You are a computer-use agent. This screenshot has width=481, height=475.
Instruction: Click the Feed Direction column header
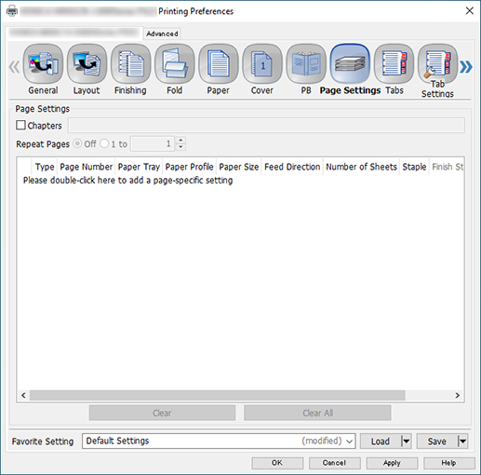click(292, 167)
